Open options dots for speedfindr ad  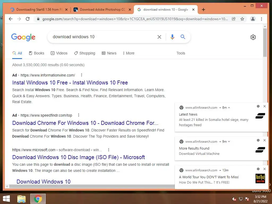(x=79, y=115)
